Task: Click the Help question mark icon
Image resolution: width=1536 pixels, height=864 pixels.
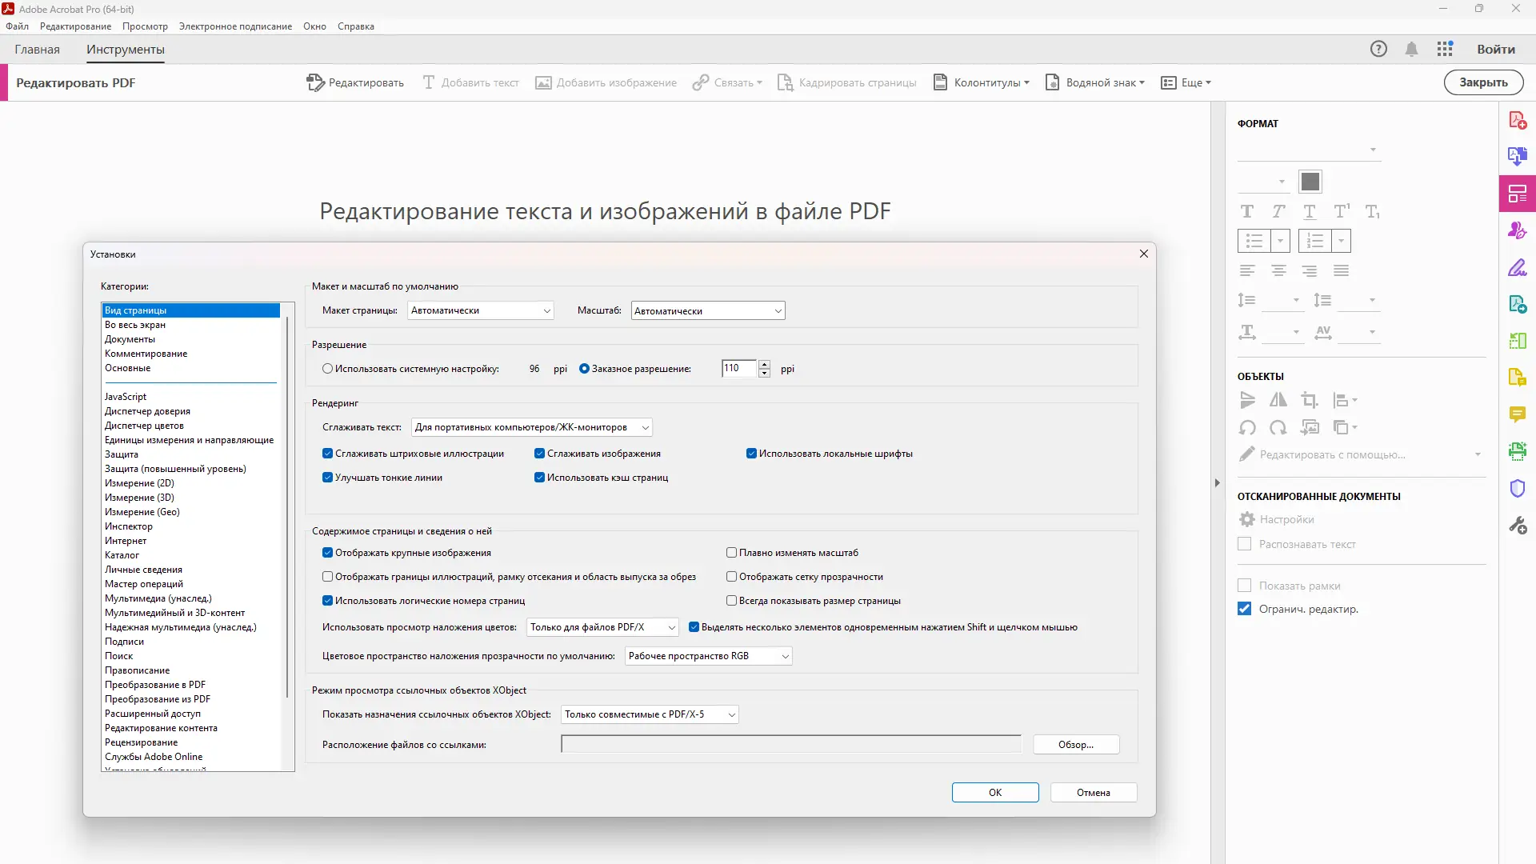Action: tap(1378, 49)
